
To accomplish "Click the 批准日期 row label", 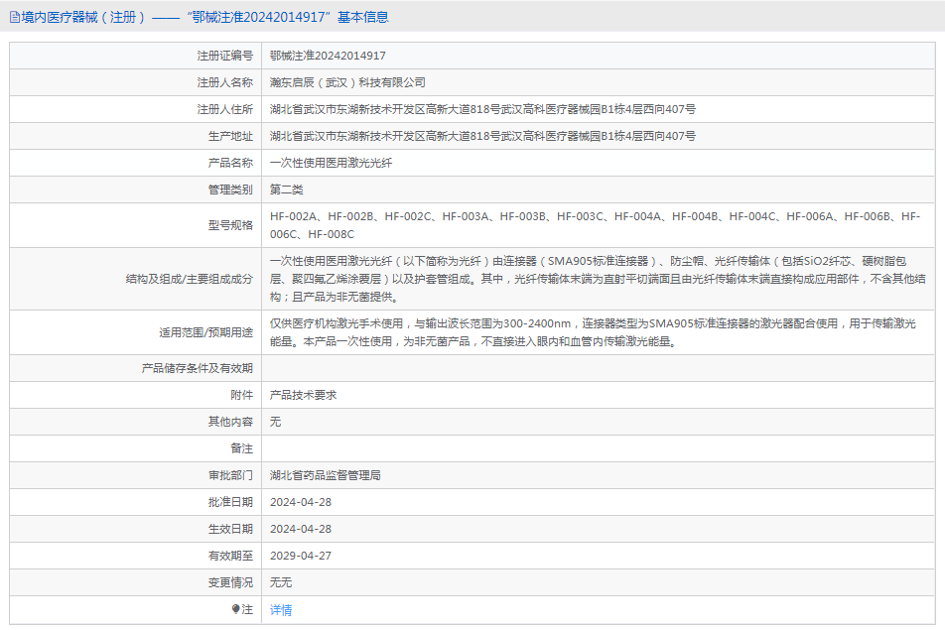I will tap(230, 502).
